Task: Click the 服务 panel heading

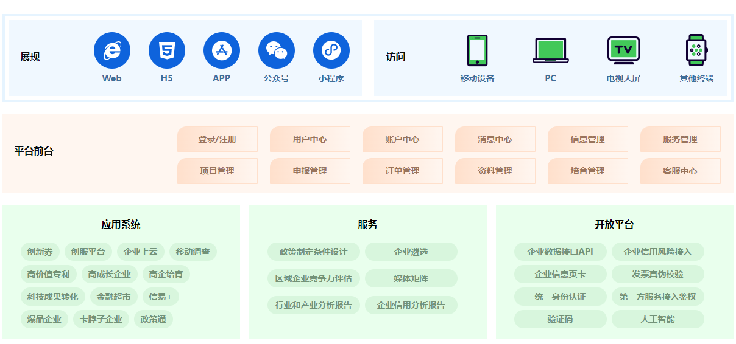Action: (x=368, y=225)
